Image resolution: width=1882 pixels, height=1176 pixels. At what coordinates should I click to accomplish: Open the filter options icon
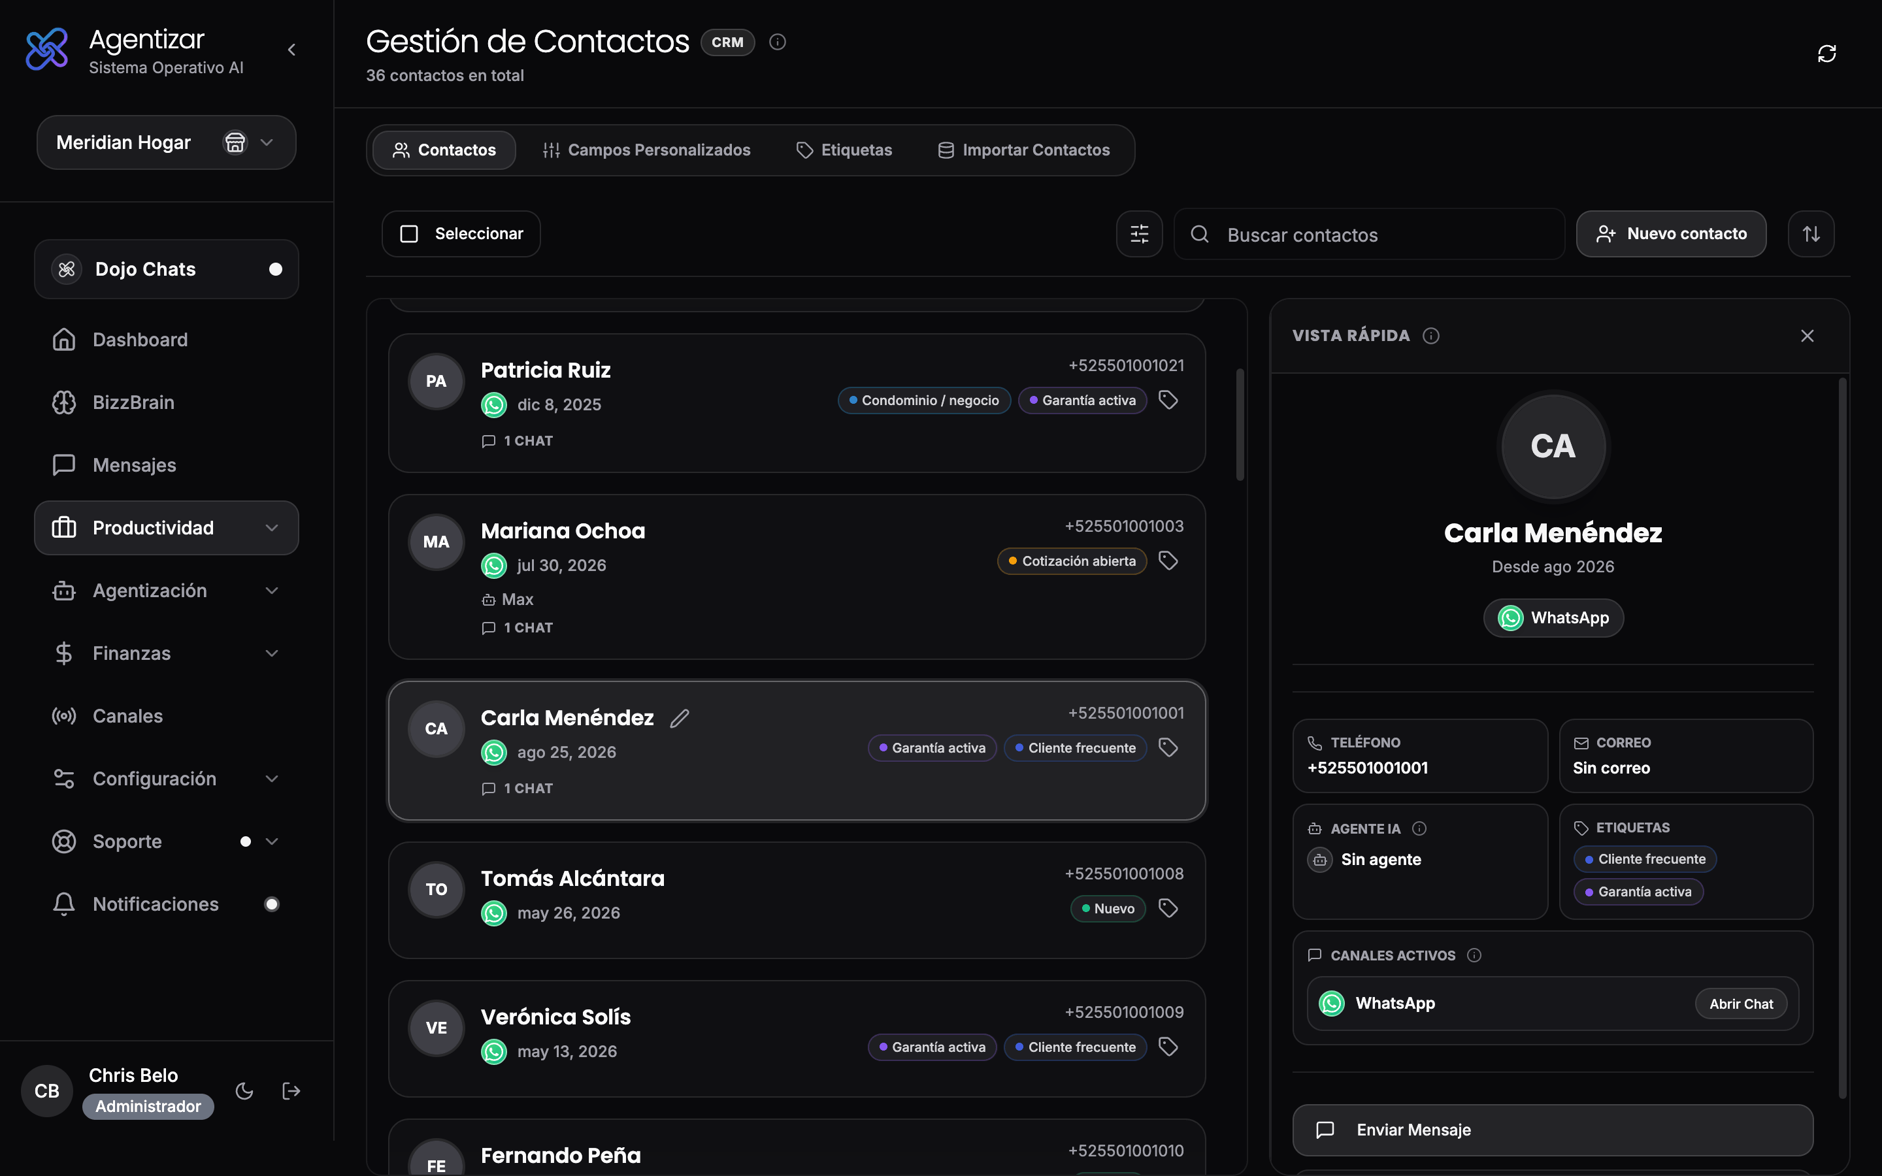1139,234
